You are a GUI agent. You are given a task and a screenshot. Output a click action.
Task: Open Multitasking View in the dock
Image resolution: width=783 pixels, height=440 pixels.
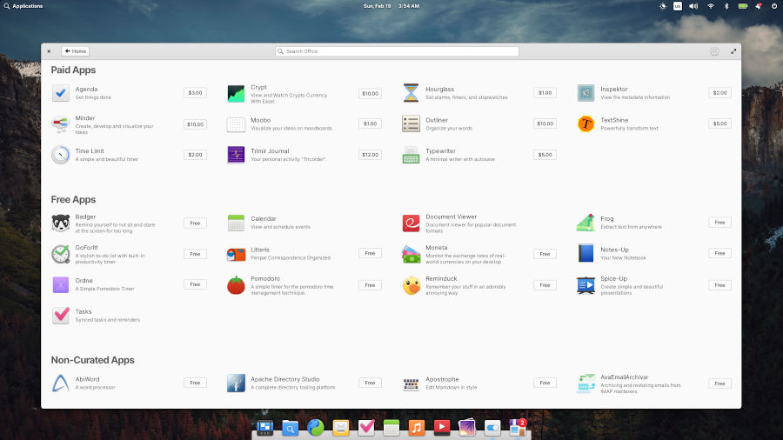pos(264,428)
